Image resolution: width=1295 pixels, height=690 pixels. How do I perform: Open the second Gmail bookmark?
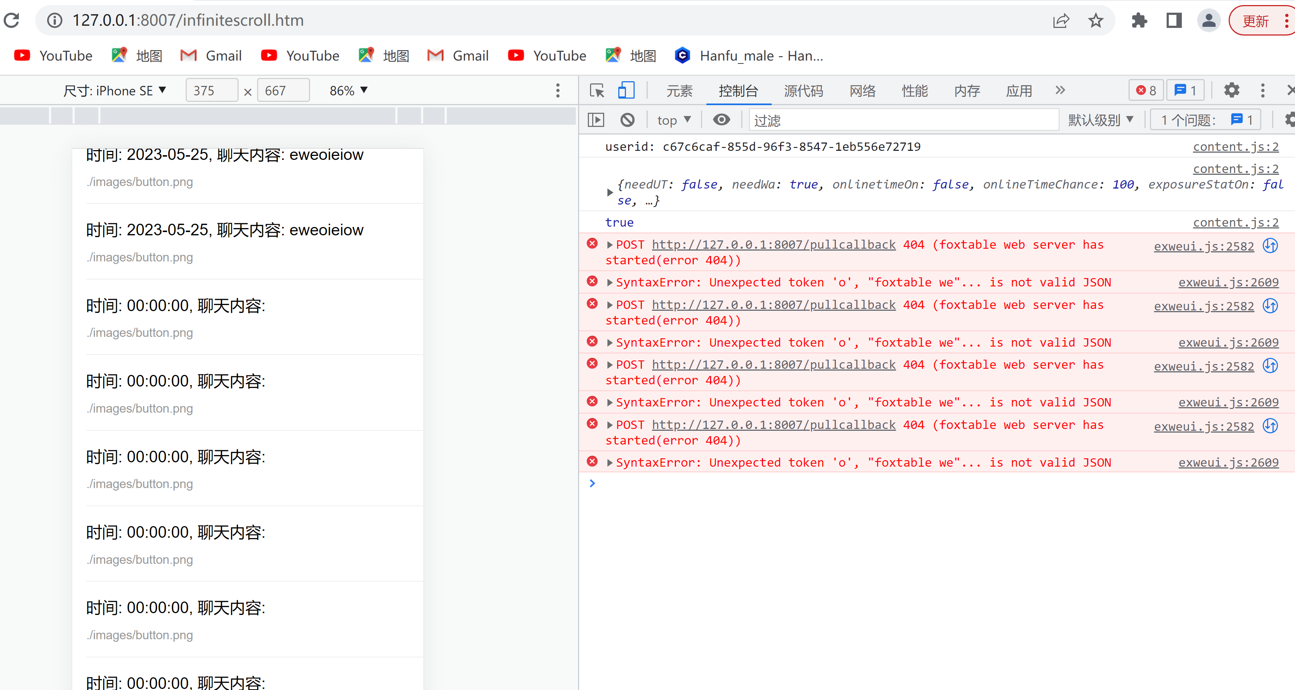click(x=458, y=55)
